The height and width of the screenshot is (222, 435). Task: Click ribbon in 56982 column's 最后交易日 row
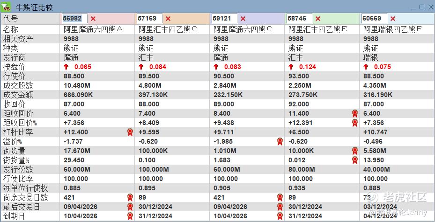pos(130,207)
